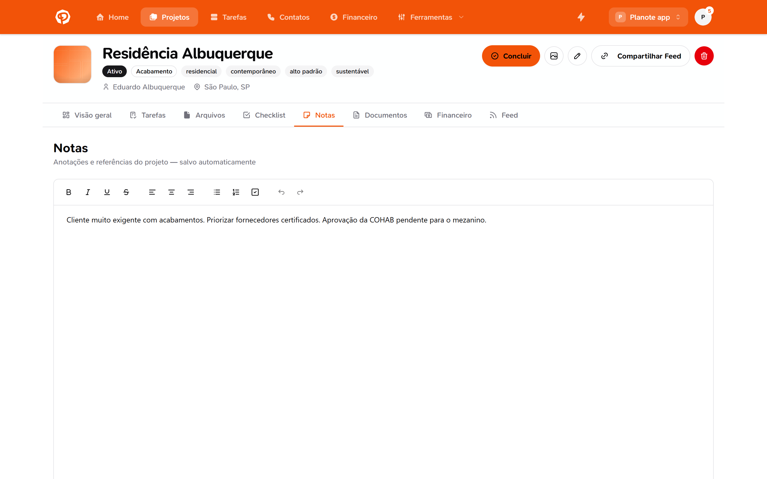Click the Concluir button
The height and width of the screenshot is (479, 767).
click(511, 56)
